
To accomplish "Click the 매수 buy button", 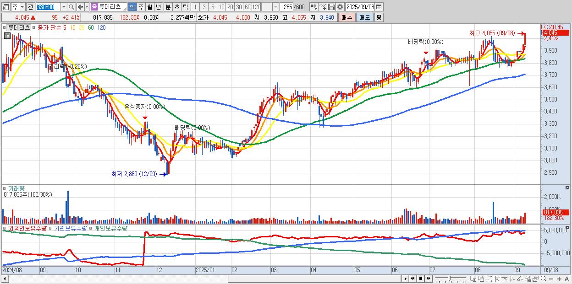I will [x=347, y=17].
